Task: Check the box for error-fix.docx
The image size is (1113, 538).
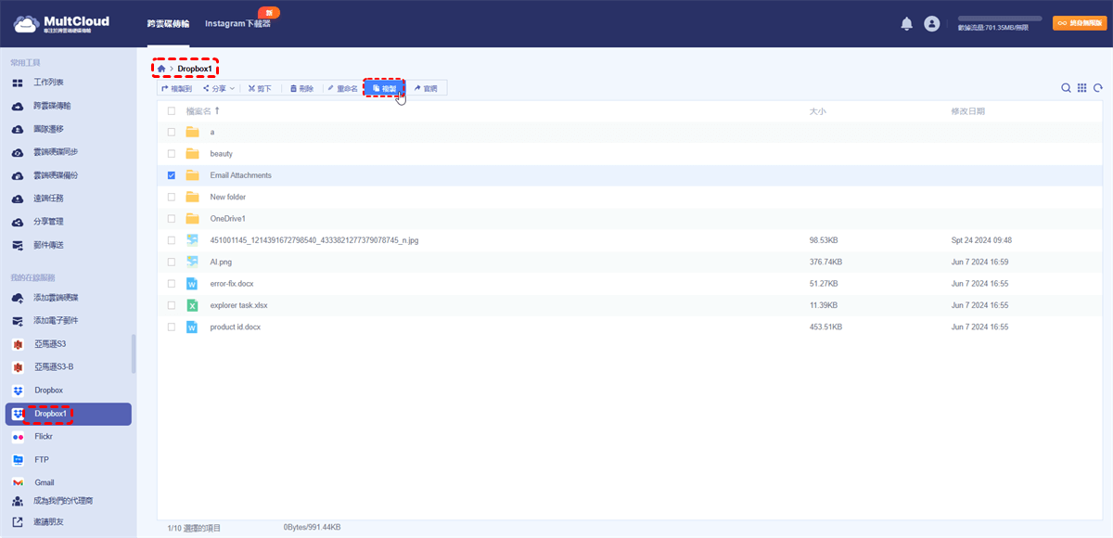Action: pyautogui.click(x=171, y=284)
